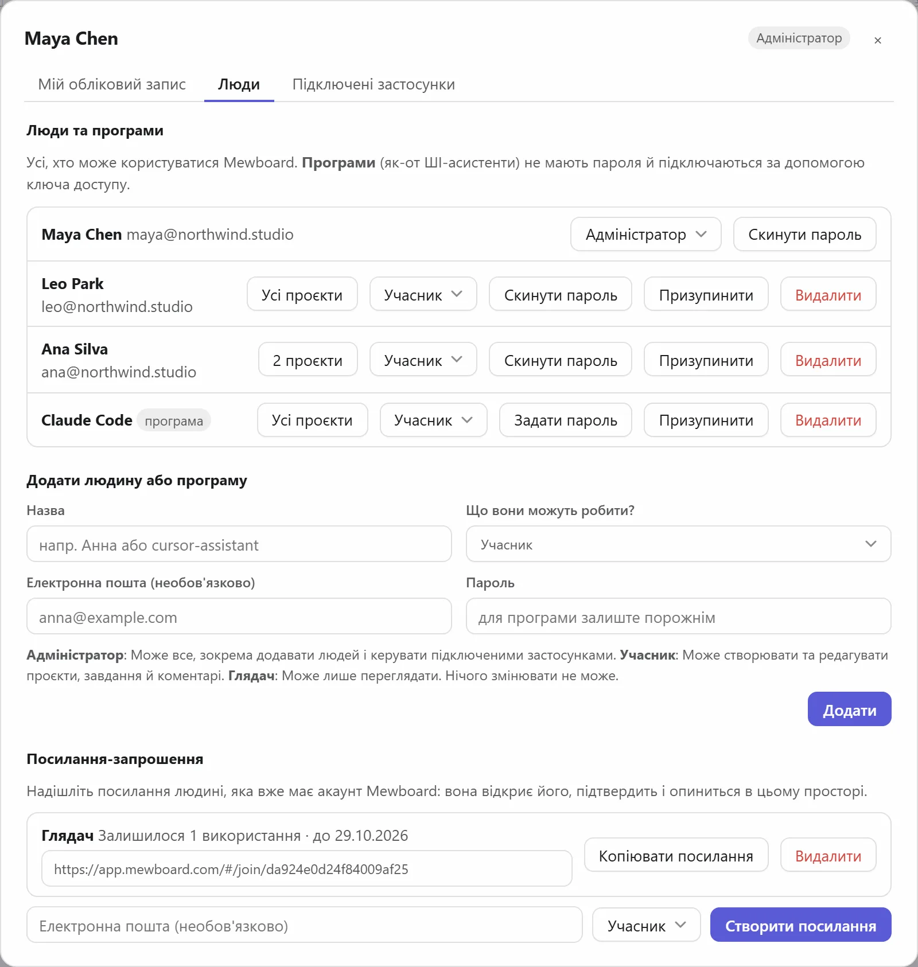Suspend Claude Code with Призупинити
The image size is (918, 967).
coord(706,420)
